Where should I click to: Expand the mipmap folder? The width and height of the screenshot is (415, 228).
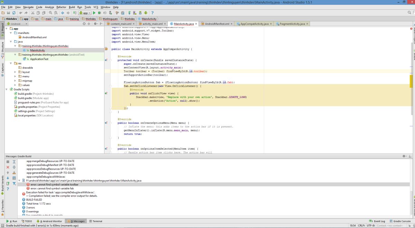tap(15, 81)
